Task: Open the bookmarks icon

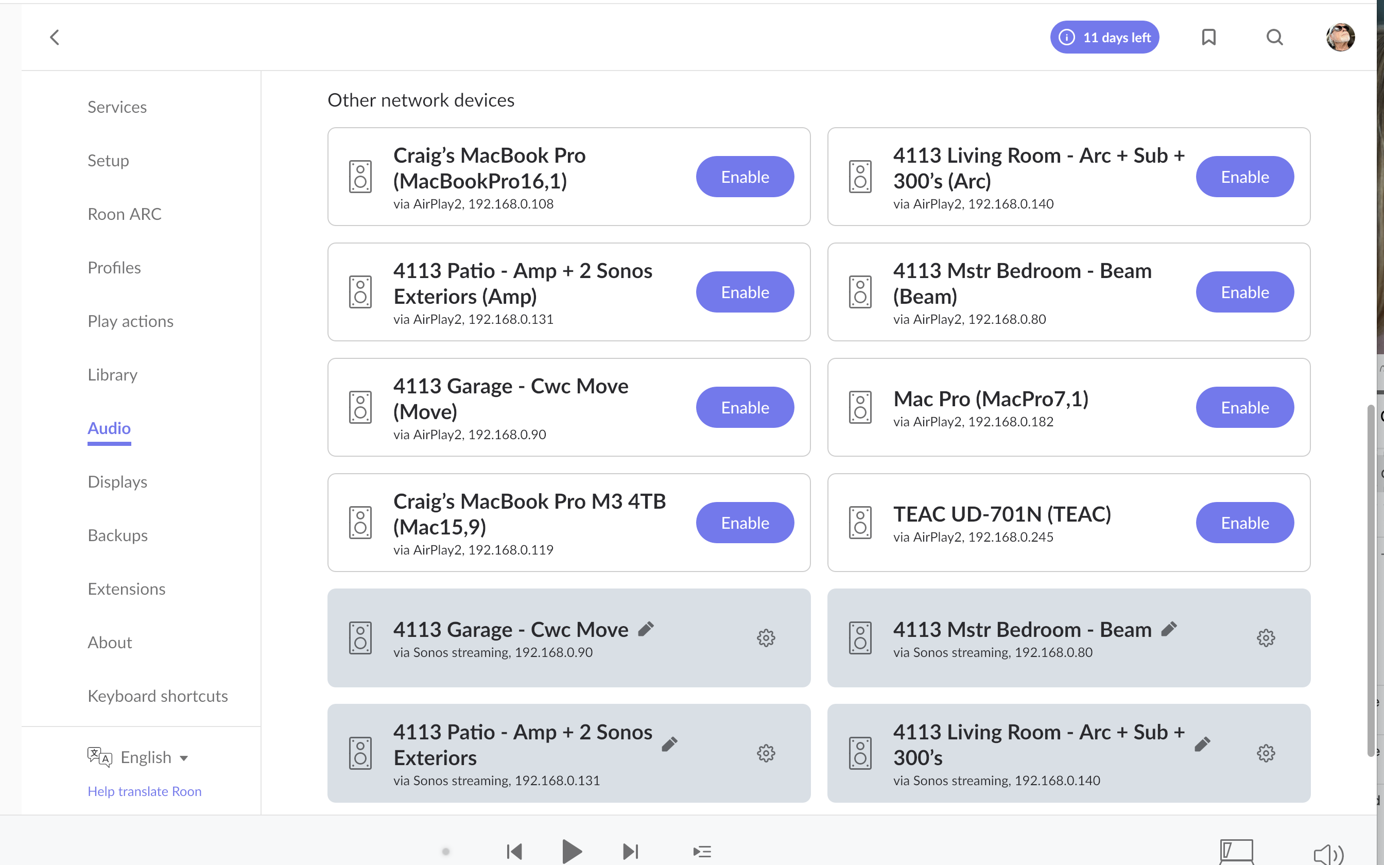Action: point(1208,38)
